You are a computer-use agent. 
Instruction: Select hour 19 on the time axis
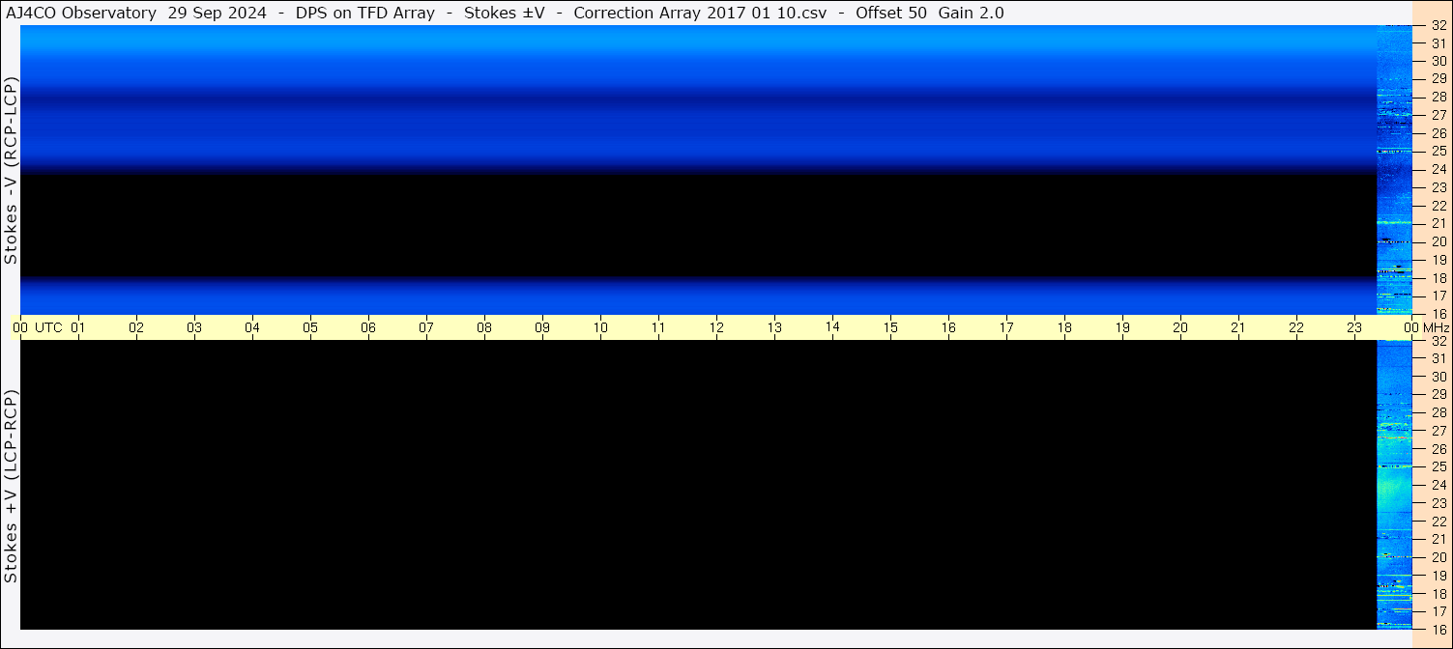[1122, 327]
